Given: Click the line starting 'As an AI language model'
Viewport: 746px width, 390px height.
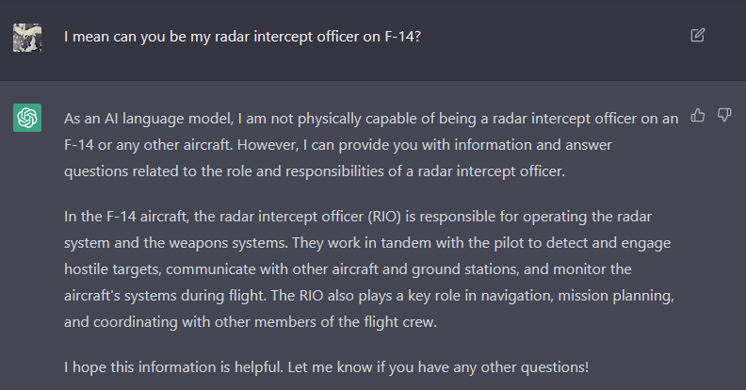Looking at the screenshot, I should 371,119.
